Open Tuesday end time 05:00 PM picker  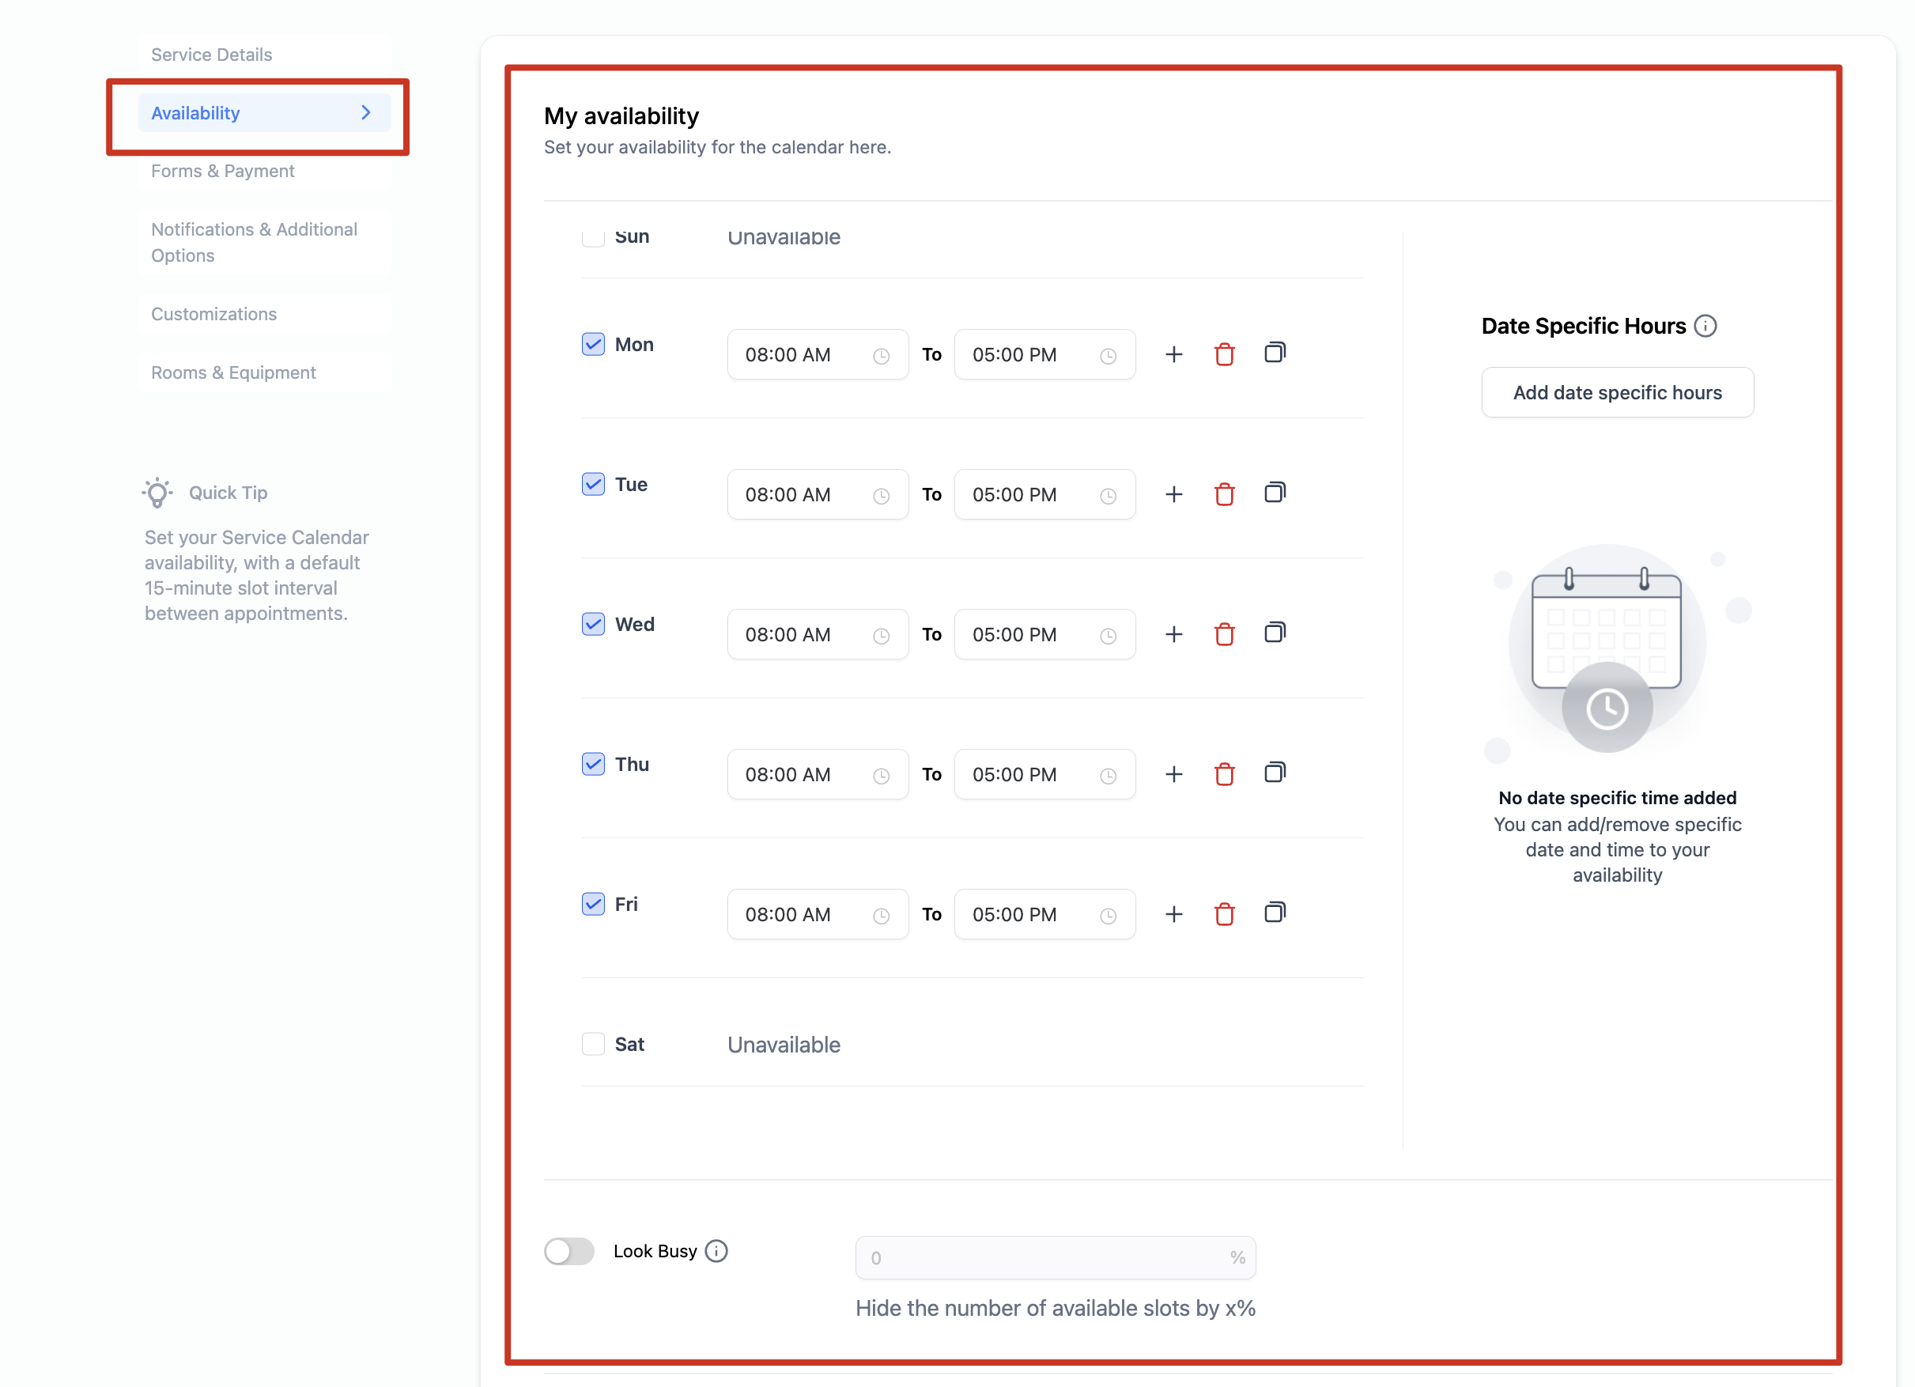[1044, 494]
